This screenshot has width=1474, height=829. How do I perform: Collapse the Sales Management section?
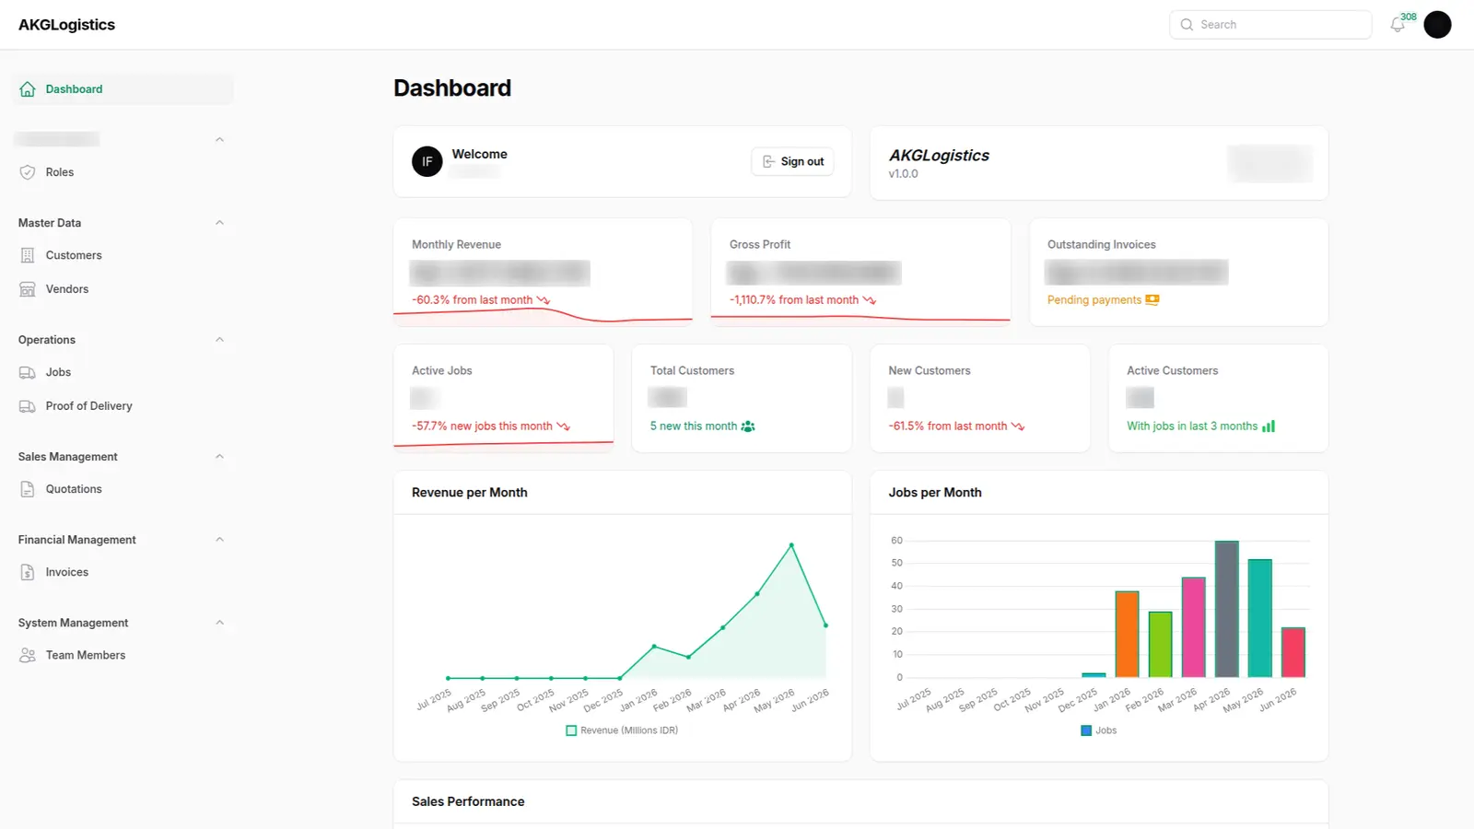coord(219,457)
